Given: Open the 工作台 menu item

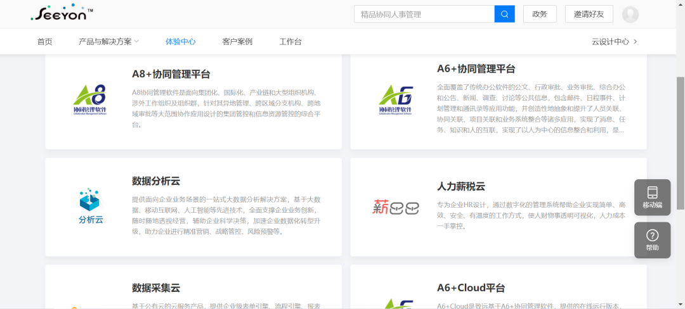Looking at the screenshot, I should tap(290, 42).
